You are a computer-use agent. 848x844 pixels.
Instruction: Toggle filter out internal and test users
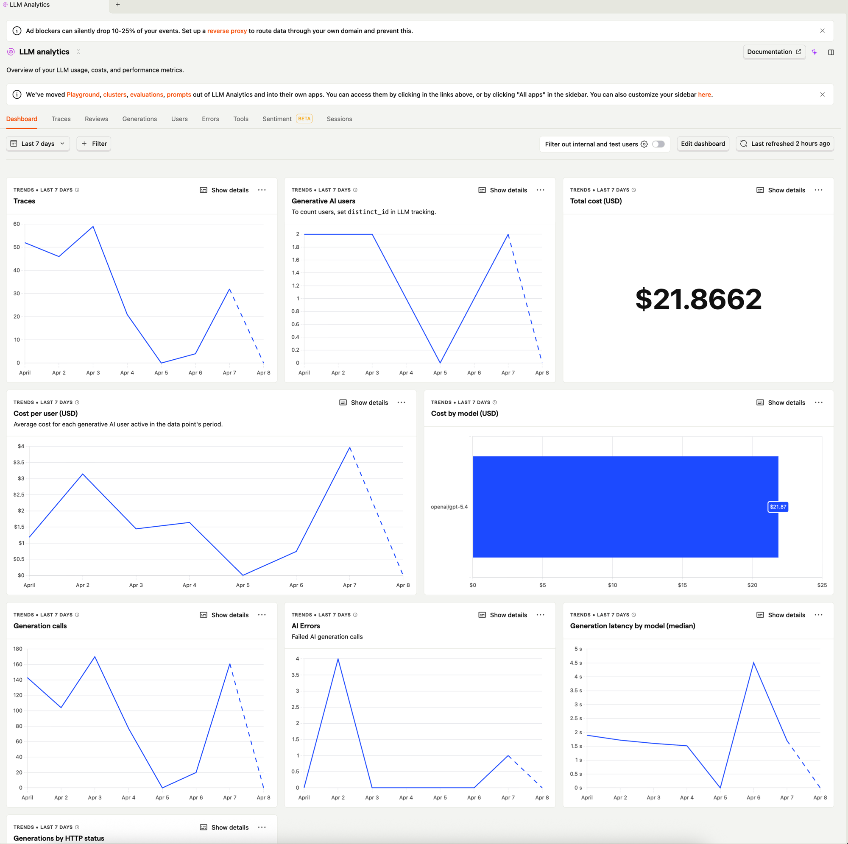coord(658,144)
